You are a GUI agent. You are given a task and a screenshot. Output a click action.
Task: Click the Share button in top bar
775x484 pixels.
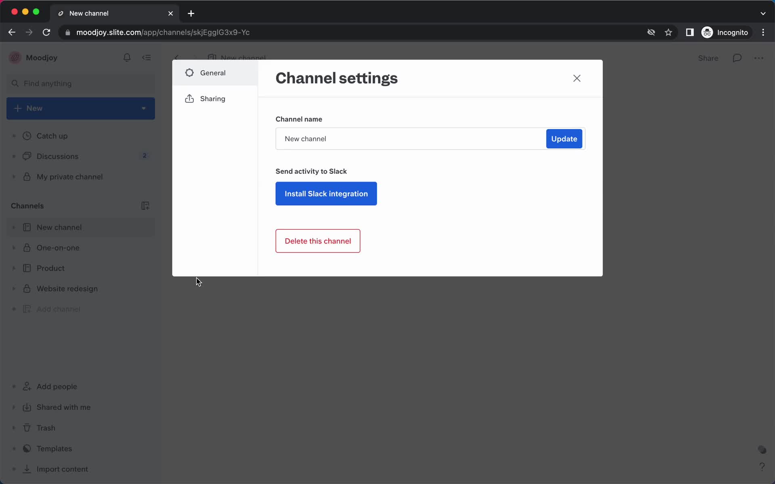pyautogui.click(x=708, y=58)
